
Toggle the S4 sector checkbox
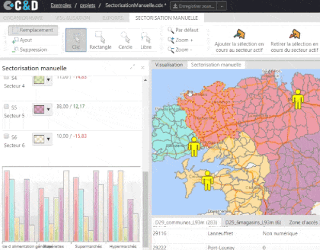click(x=6, y=77)
